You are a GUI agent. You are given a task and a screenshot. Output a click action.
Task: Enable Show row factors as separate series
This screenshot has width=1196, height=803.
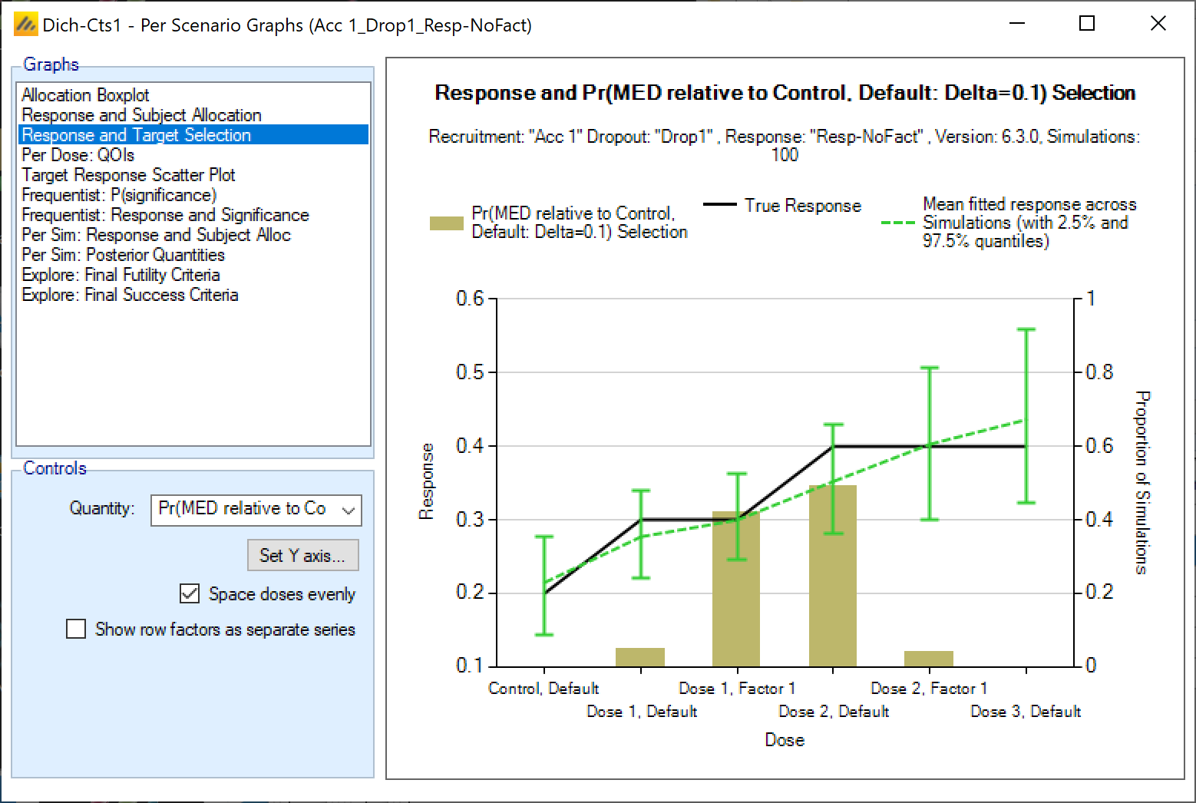point(76,630)
